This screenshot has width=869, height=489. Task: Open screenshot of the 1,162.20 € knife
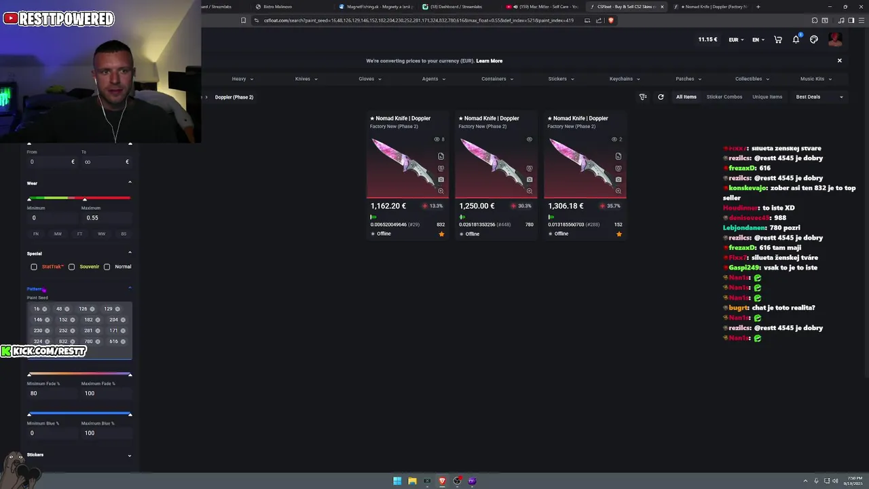point(441,179)
